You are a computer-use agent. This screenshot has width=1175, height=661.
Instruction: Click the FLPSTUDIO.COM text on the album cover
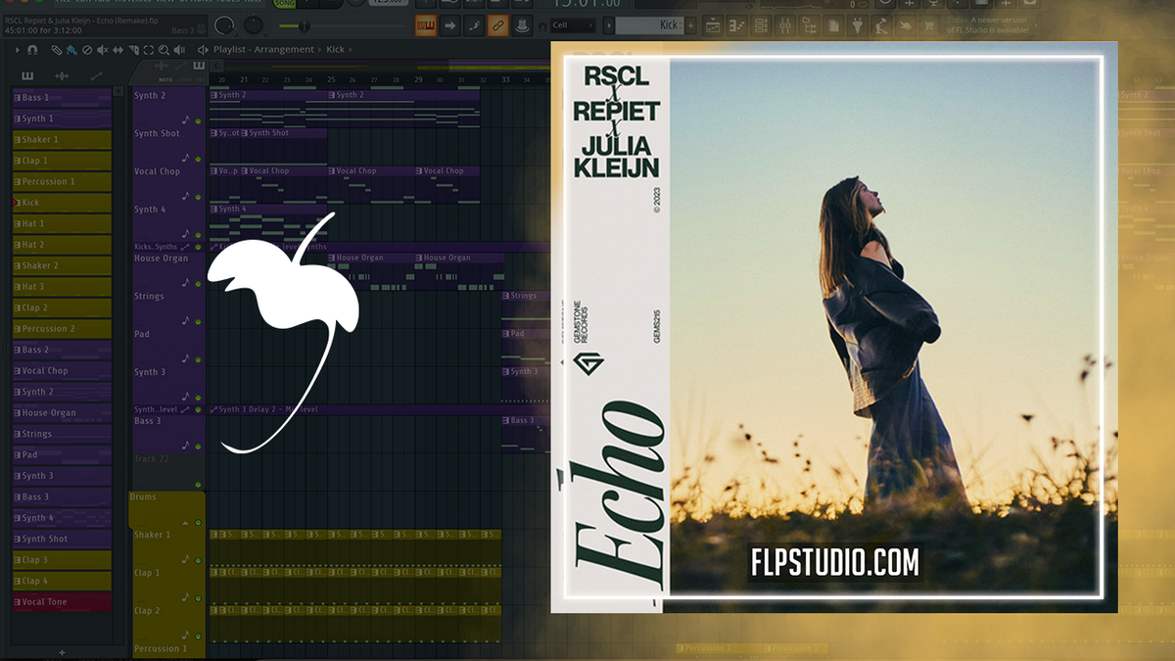(835, 563)
